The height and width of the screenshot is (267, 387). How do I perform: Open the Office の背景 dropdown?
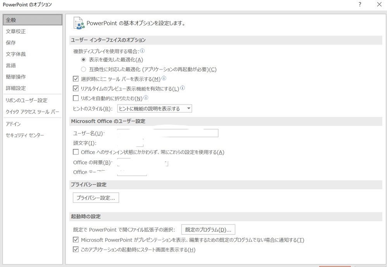tap(143, 163)
